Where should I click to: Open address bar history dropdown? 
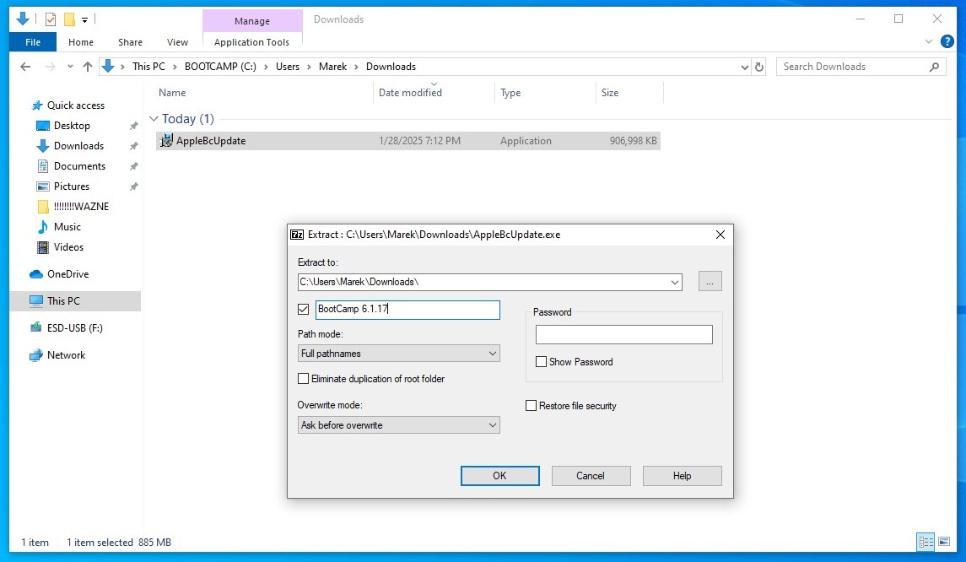click(x=744, y=68)
